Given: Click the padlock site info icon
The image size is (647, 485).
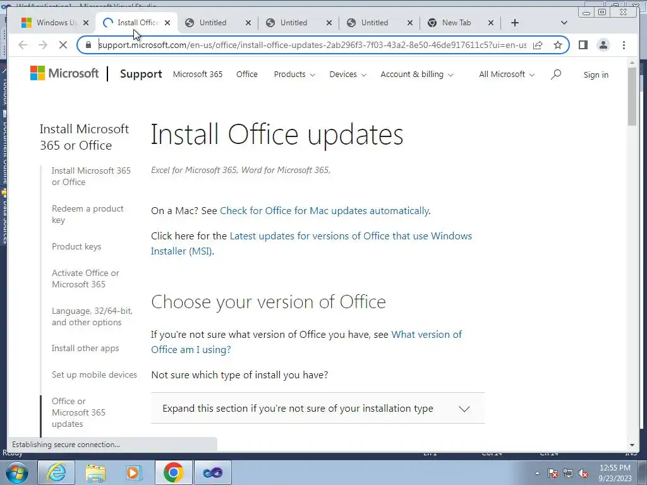Looking at the screenshot, I should point(88,45).
